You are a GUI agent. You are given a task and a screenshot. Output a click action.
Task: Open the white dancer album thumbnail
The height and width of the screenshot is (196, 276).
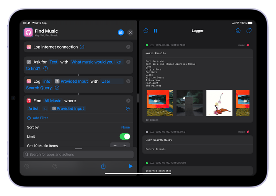219,103
